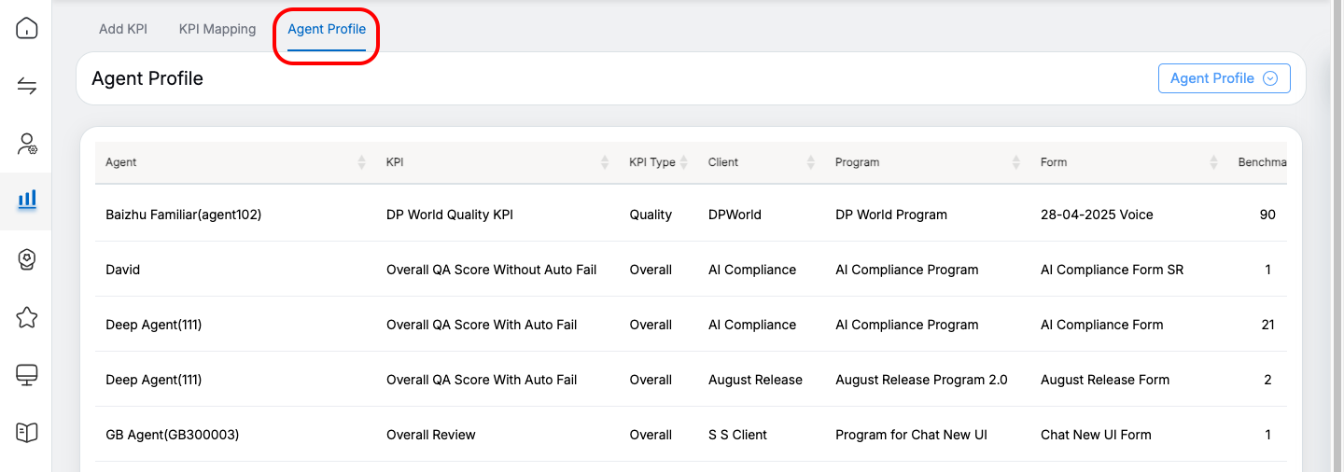
Task: Sort table by Program column
Action: [1015, 162]
